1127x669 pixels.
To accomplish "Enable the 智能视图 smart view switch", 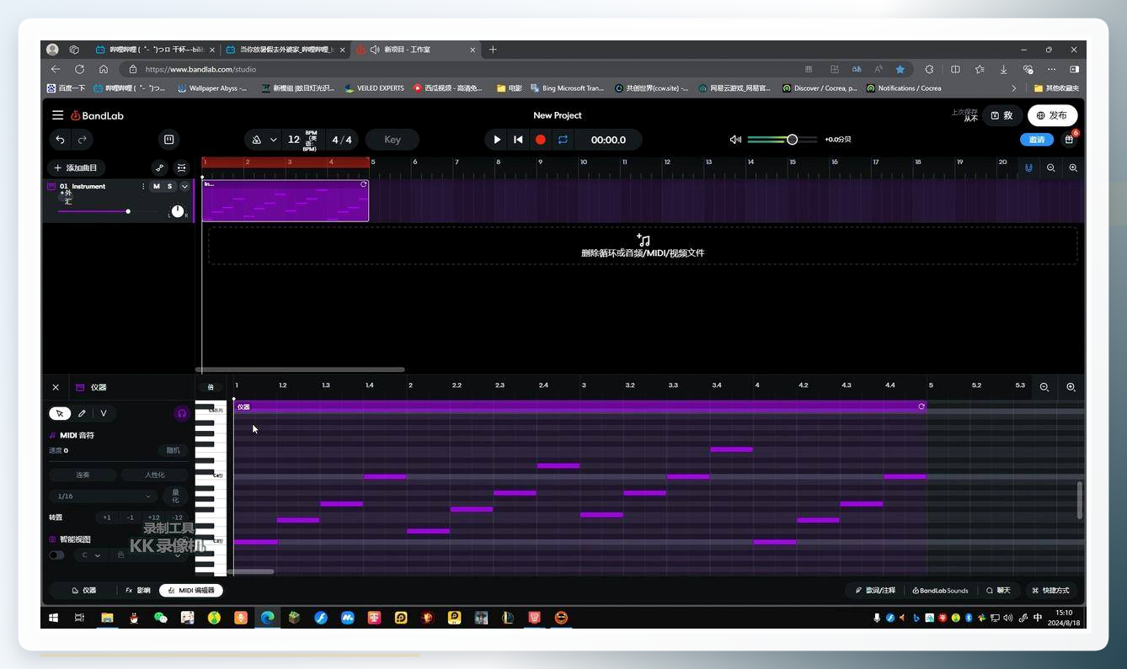I will [x=56, y=555].
